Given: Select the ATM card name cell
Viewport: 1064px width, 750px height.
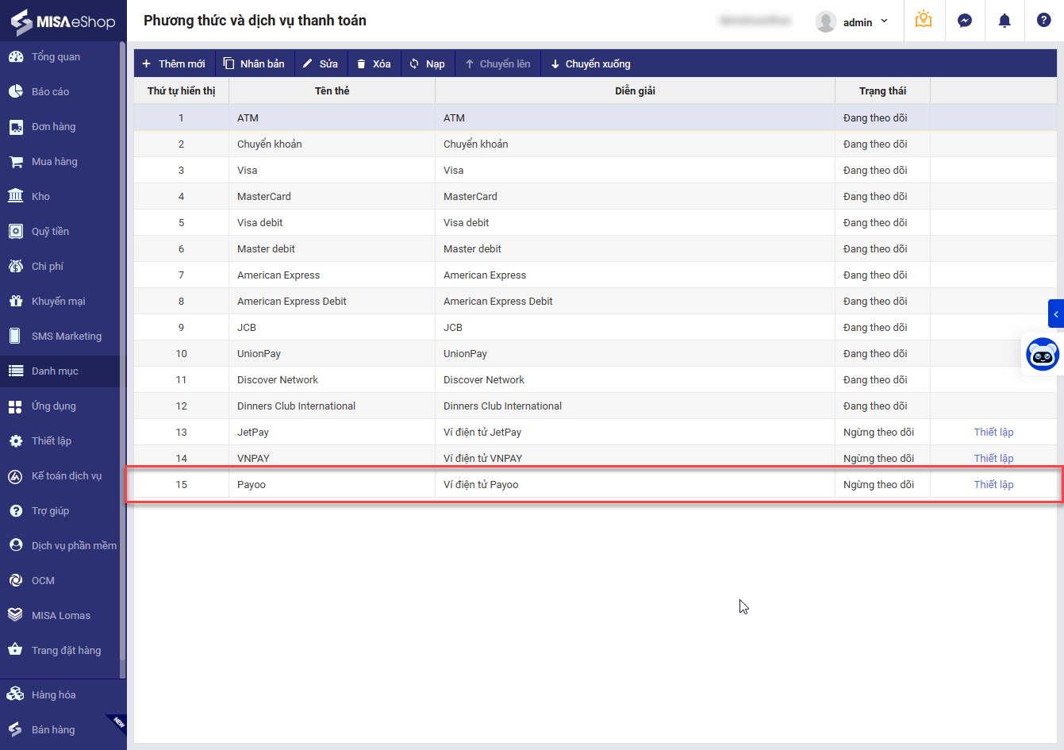Looking at the screenshot, I should point(332,118).
